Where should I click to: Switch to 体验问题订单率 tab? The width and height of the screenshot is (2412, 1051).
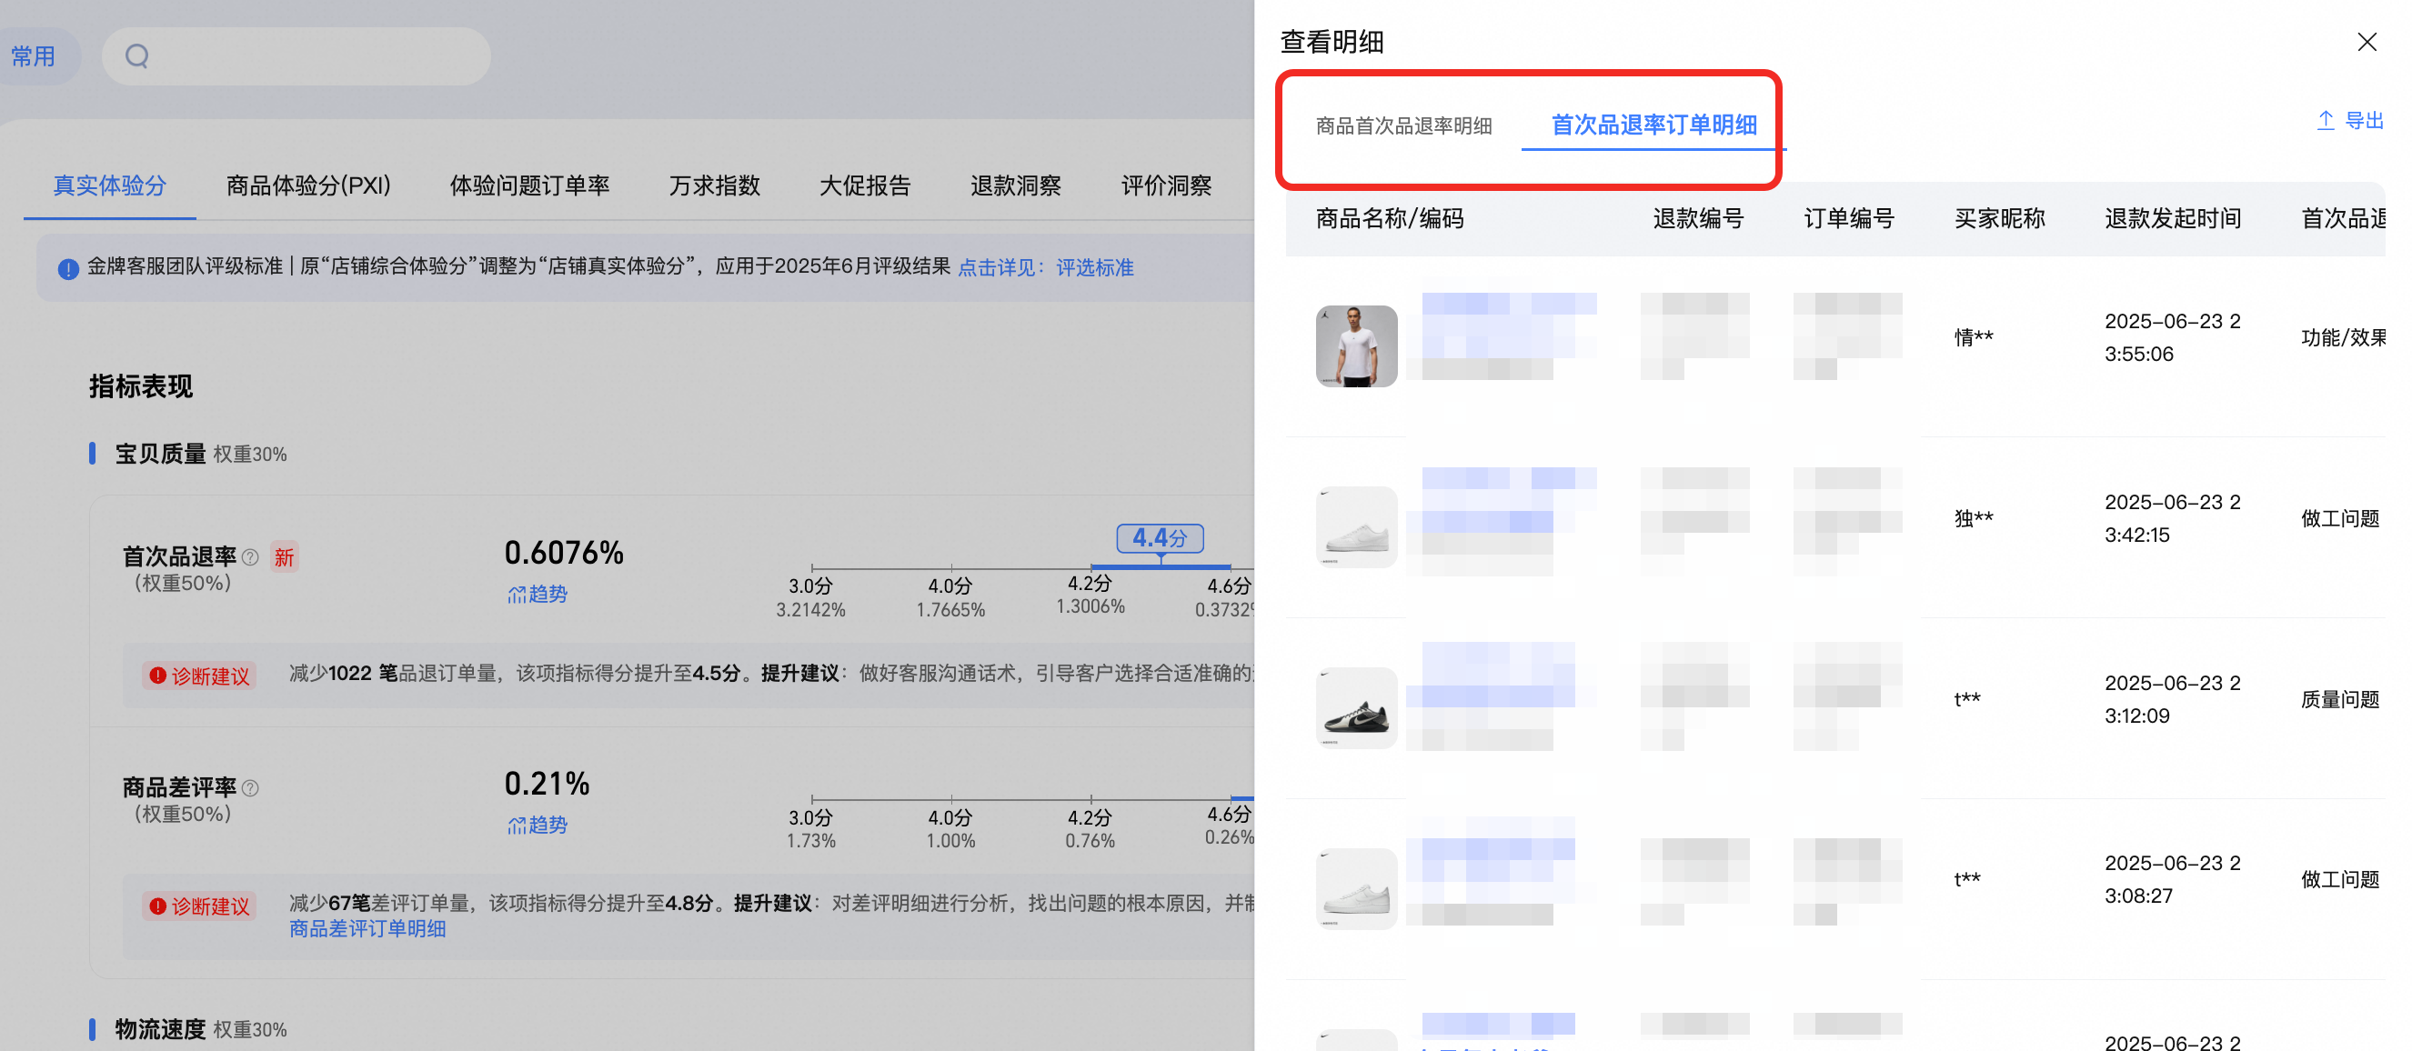click(x=529, y=185)
